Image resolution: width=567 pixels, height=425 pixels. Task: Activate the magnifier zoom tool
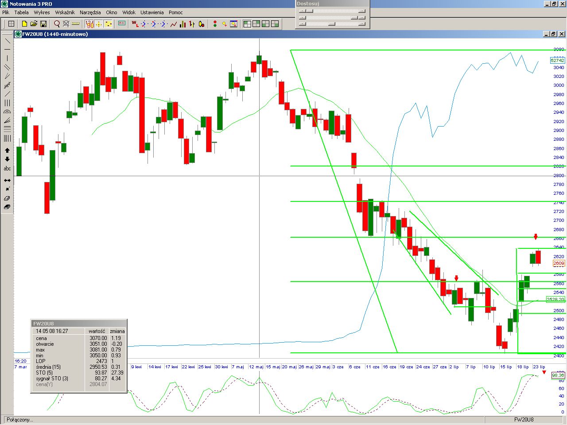57,24
